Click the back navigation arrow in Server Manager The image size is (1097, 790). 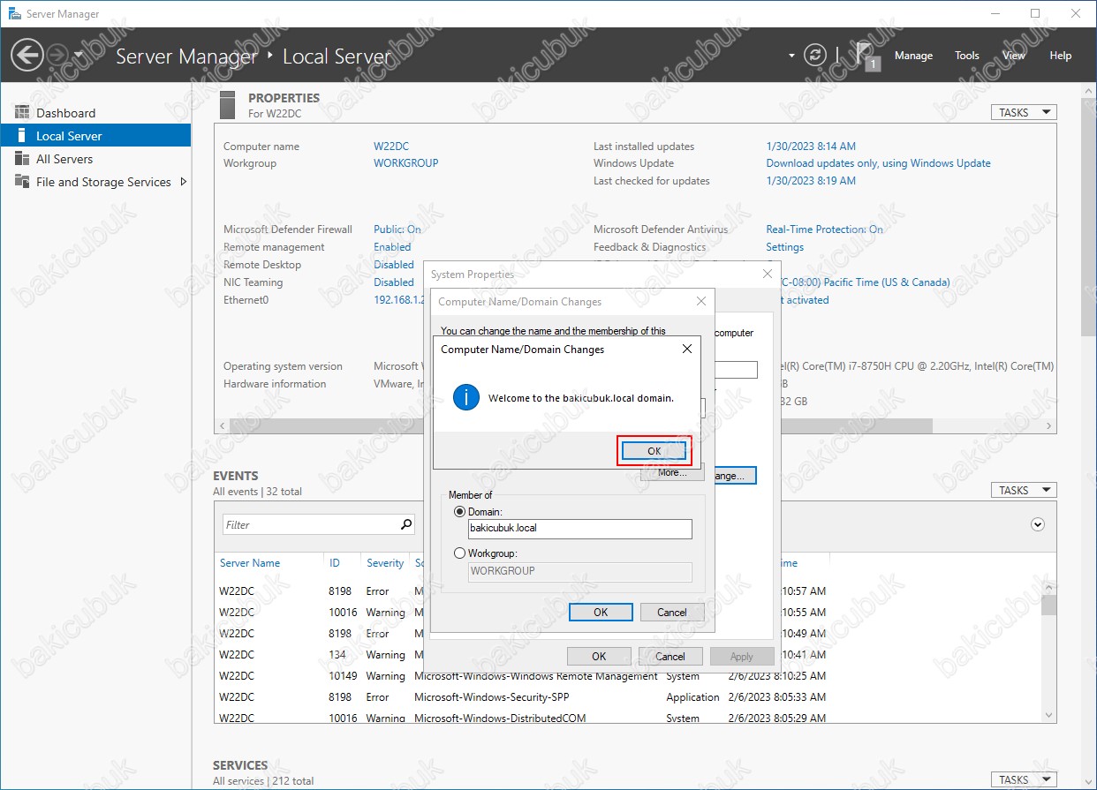(27, 56)
